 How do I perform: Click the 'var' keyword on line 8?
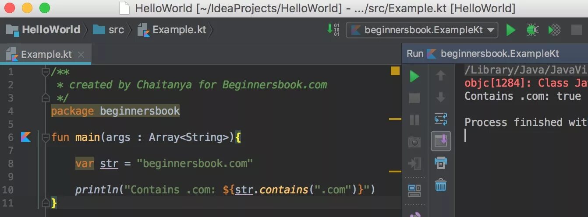pyautogui.click(x=85, y=164)
